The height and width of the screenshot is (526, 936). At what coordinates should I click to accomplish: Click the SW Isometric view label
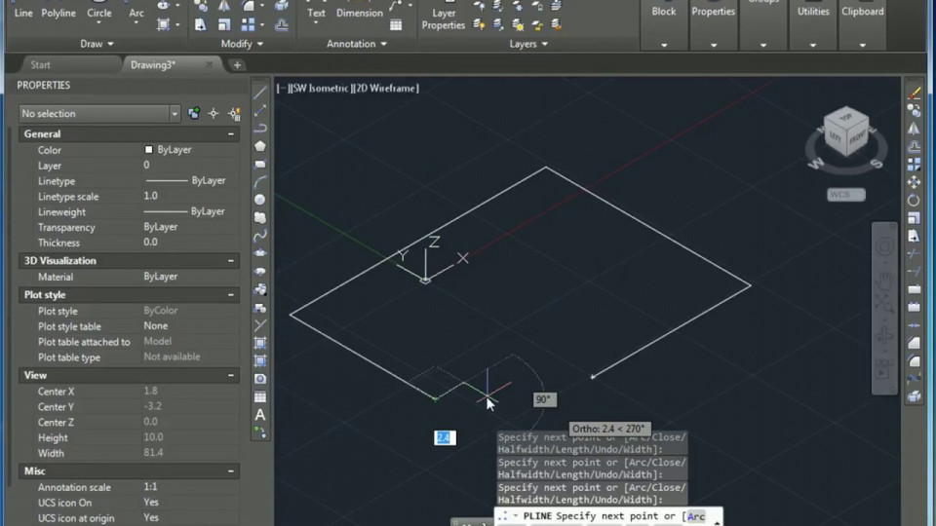(320, 89)
